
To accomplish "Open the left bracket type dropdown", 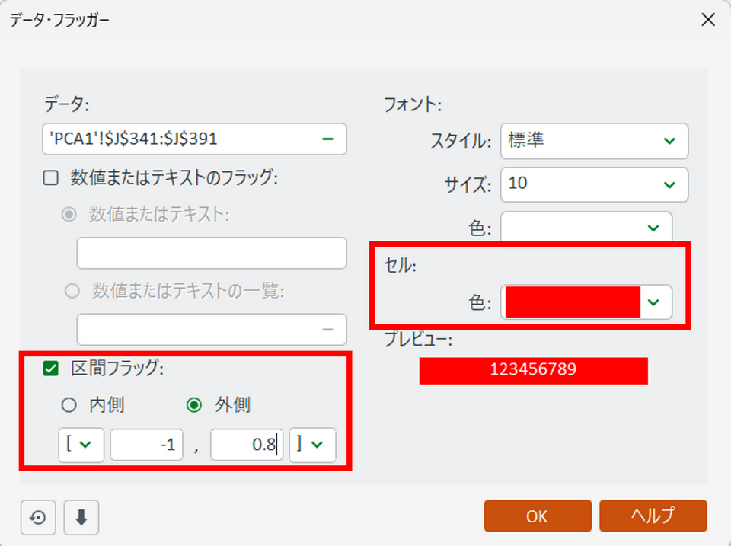I will coord(81,445).
